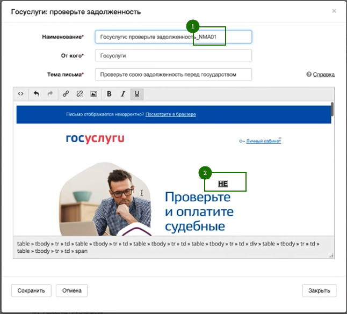Click the dialog title Госуслуги: проверьте задолженность
The image size is (347, 314).
[x=76, y=12]
